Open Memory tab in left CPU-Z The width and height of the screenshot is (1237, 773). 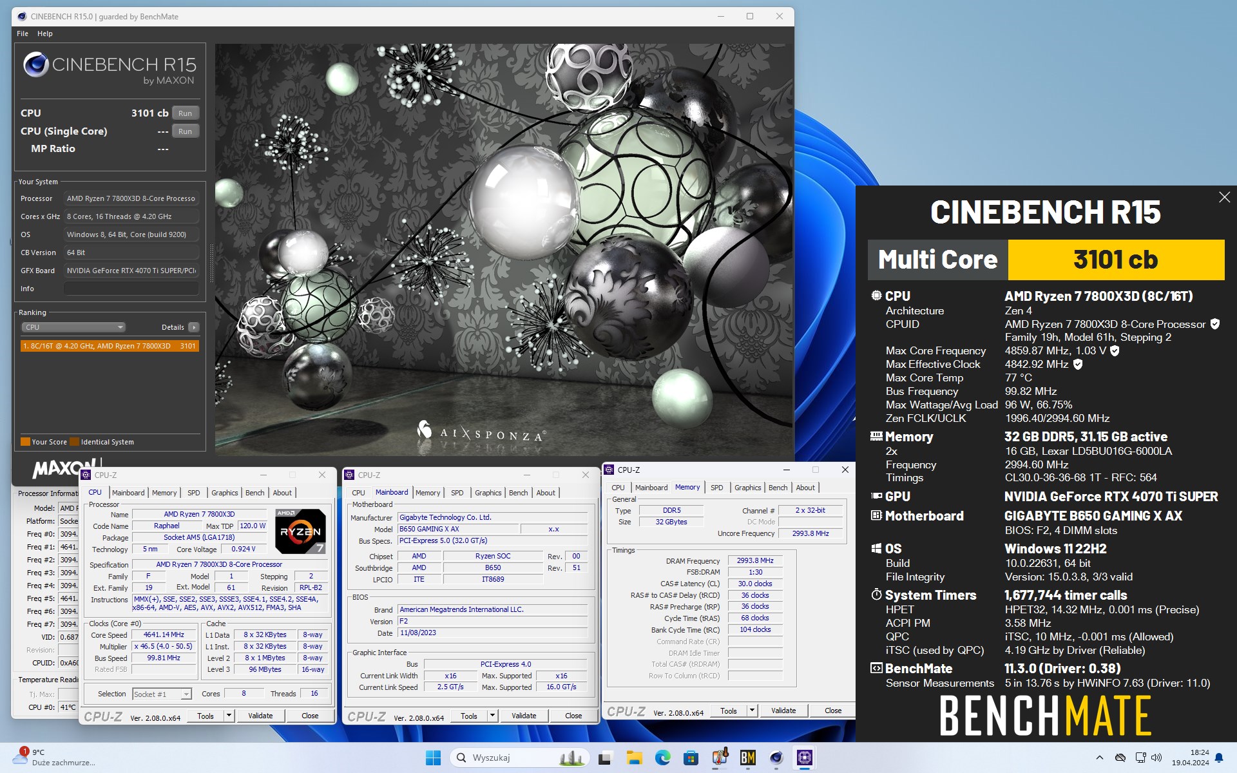pos(164,493)
